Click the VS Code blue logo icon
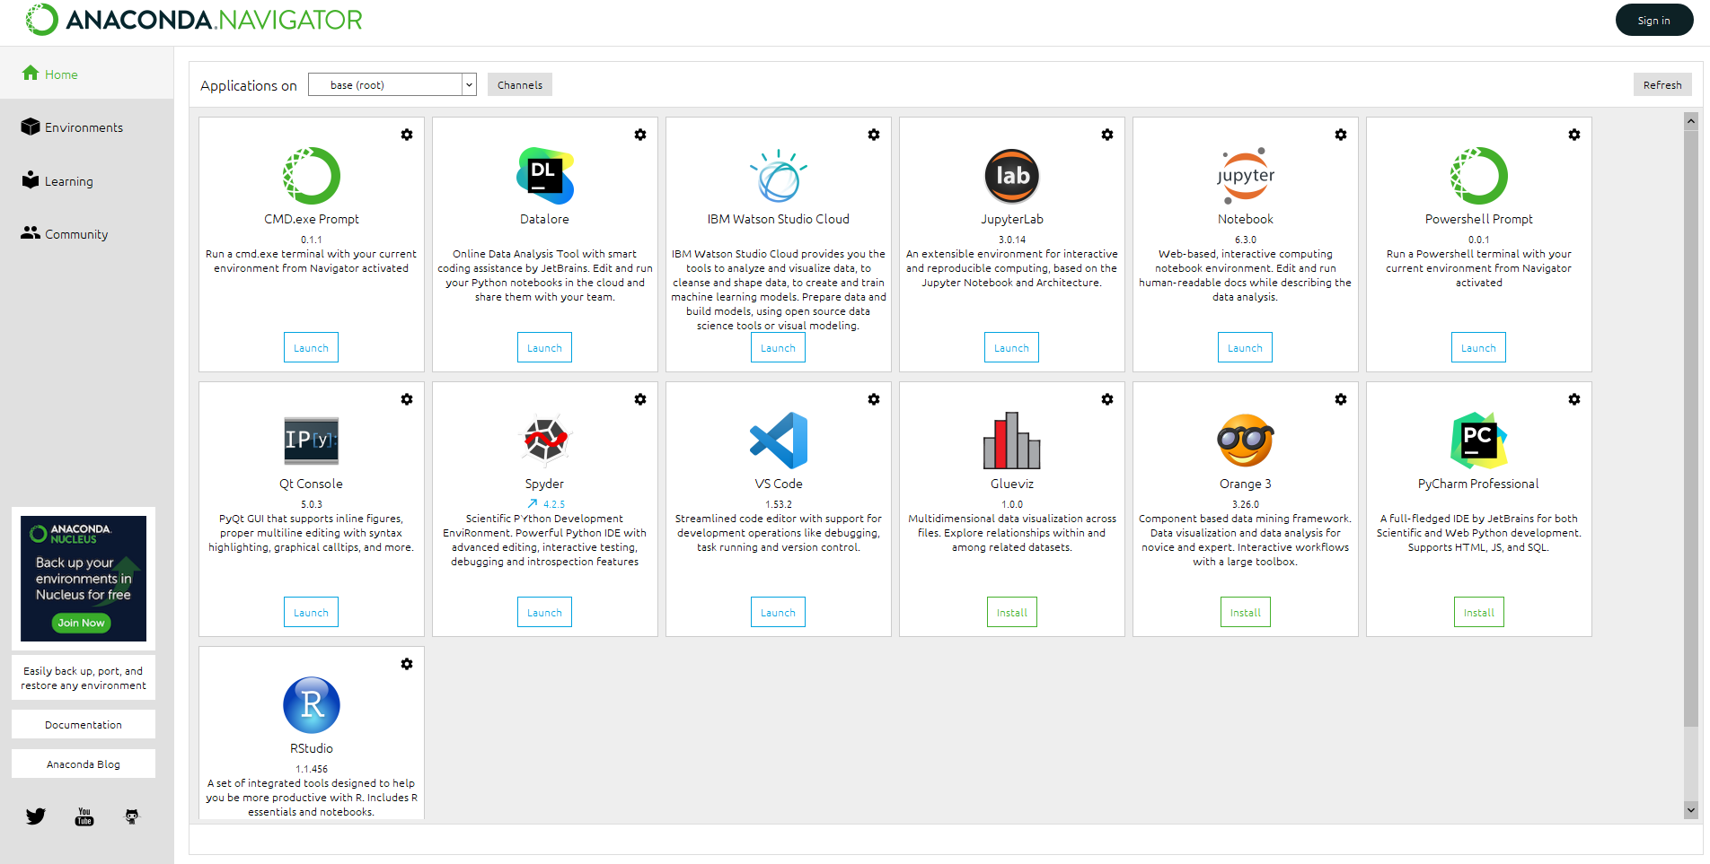1710x864 pixels. 779,440
